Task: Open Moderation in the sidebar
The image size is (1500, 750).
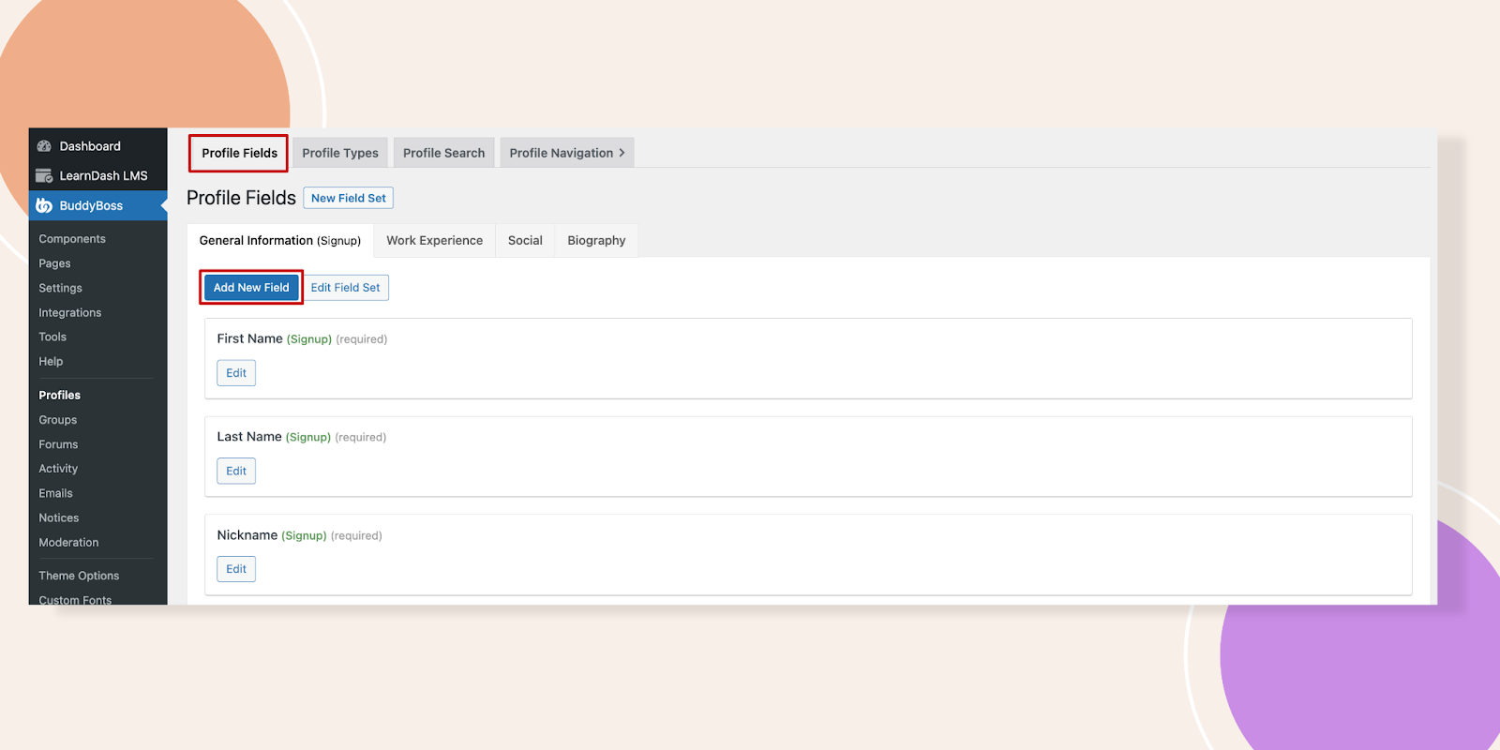Action: click(68, 542)
